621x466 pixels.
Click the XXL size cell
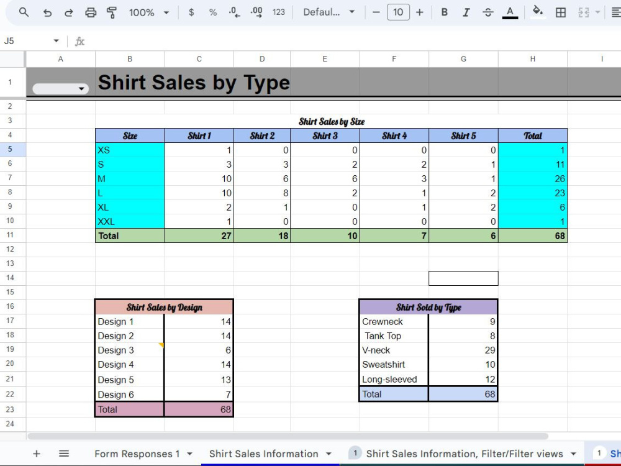click(130, 221)
